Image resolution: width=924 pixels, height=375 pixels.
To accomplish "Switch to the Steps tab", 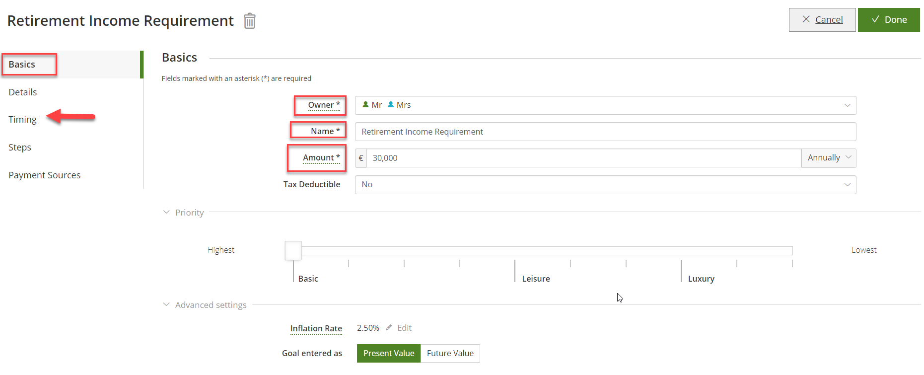I will pyautogui.click(x=20, y=148).
